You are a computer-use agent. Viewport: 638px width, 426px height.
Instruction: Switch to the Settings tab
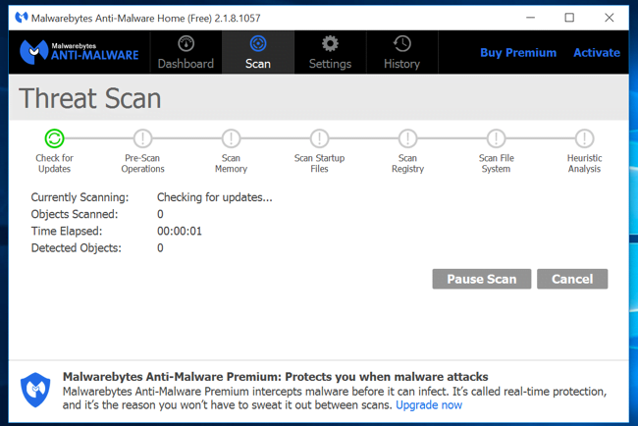tap(330, 52)
